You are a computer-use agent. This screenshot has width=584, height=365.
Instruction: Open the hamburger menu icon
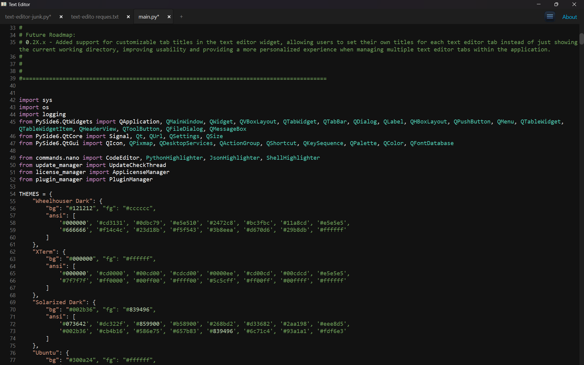click(x=550, y=16)
